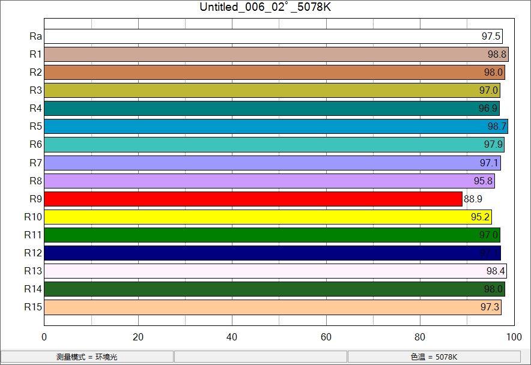Click the navy blue R12 bar
Screen dimensions: 531x365
(272, 253)
